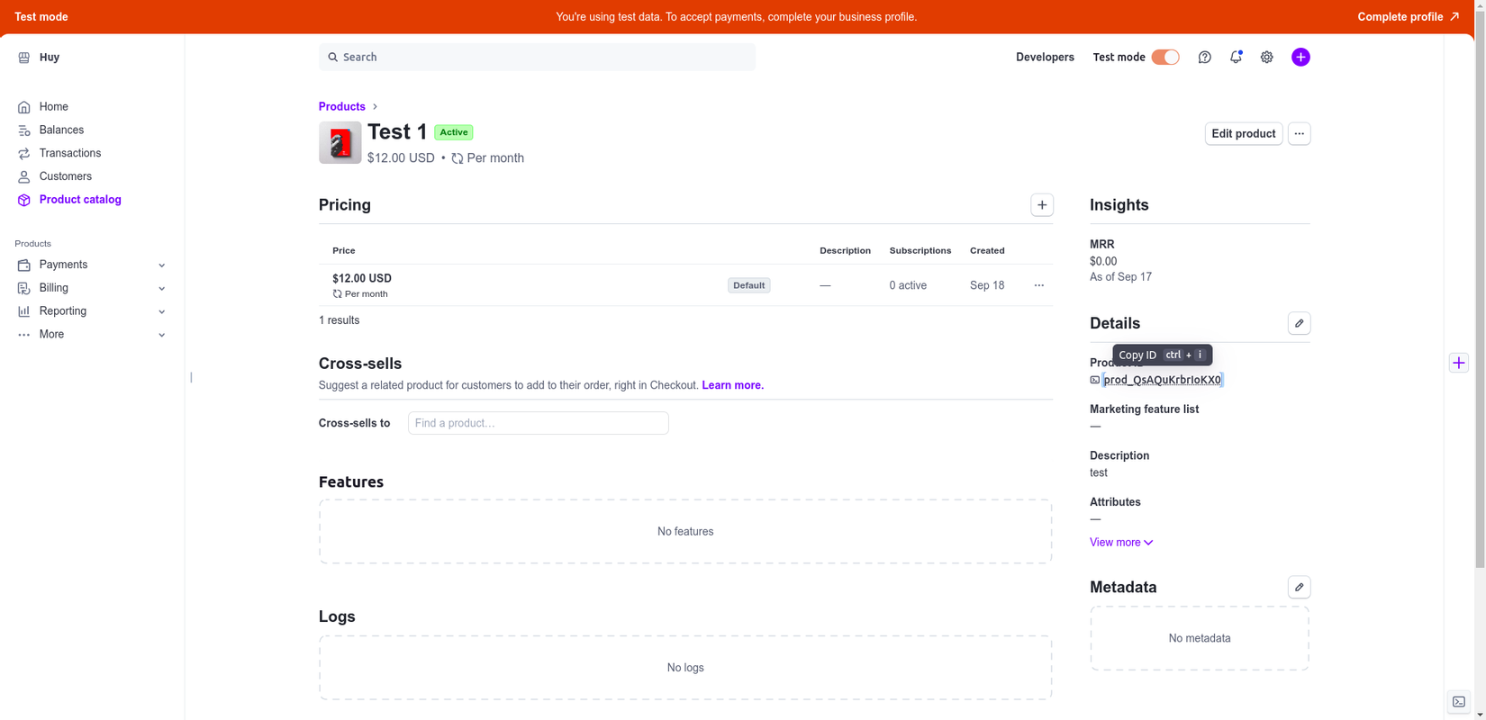Go to Customers in the sidebar
1486x720 pixels.
(65, 176)
